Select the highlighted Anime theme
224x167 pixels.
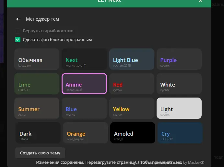tap(84, 84)
